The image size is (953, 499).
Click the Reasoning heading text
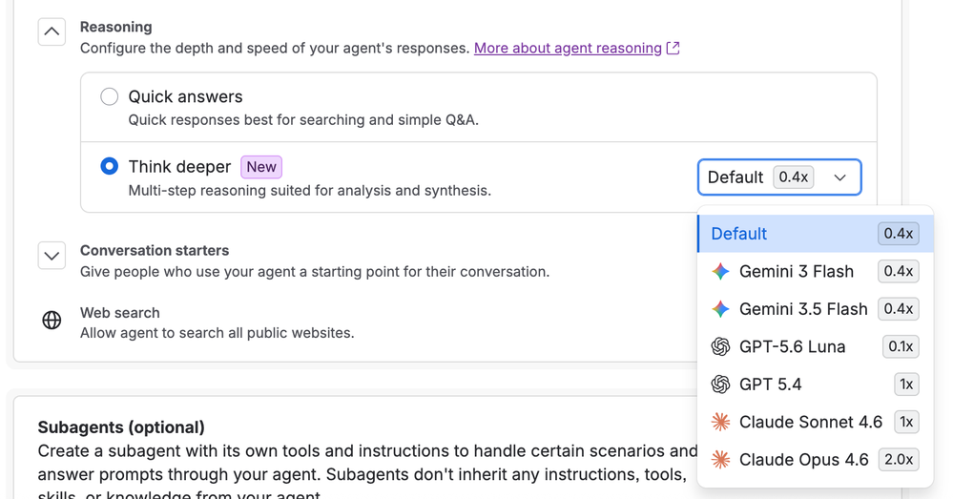coord(116,27)
